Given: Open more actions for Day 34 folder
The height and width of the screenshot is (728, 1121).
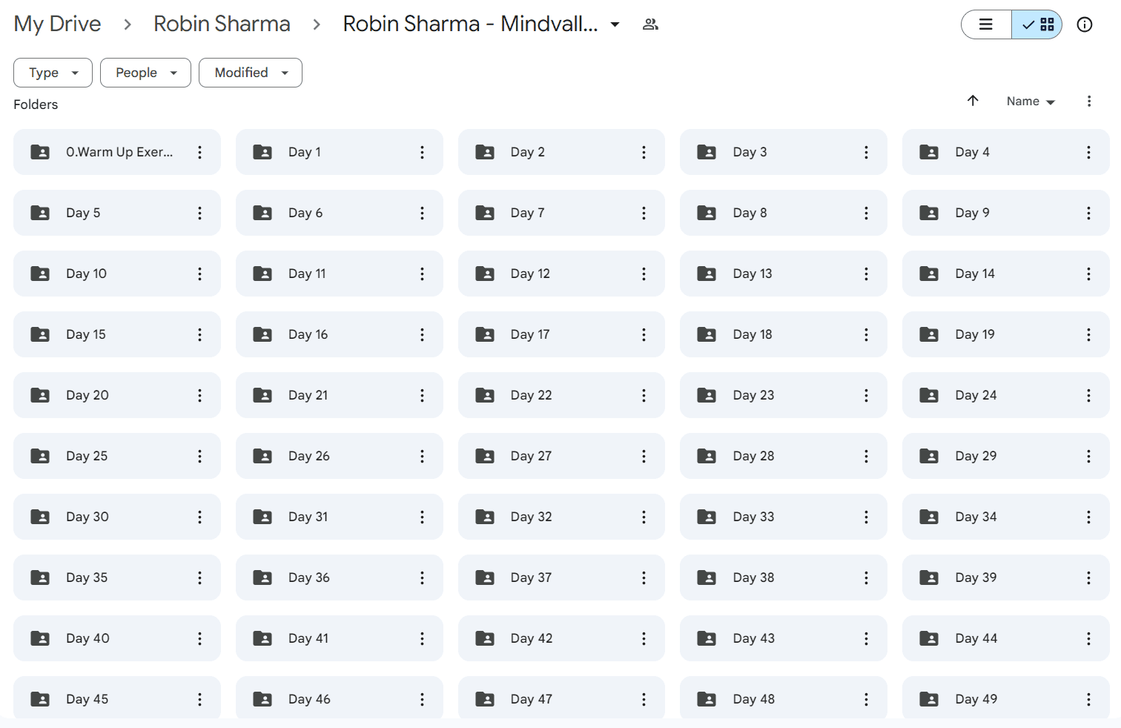Looking at the screenshot, I should pyautogui.click(x=1088, y=517).
